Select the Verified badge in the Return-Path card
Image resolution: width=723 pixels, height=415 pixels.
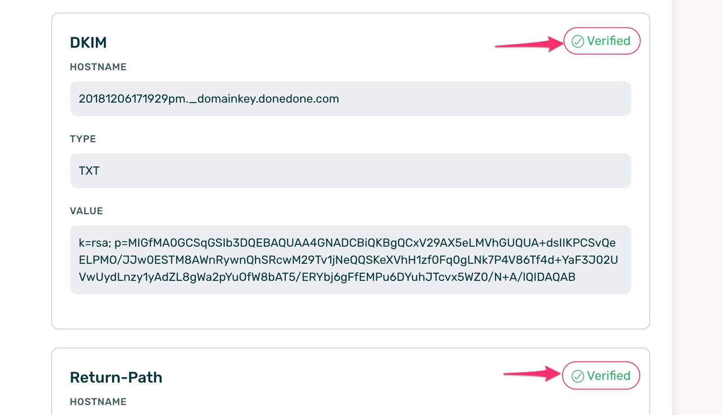601,375
